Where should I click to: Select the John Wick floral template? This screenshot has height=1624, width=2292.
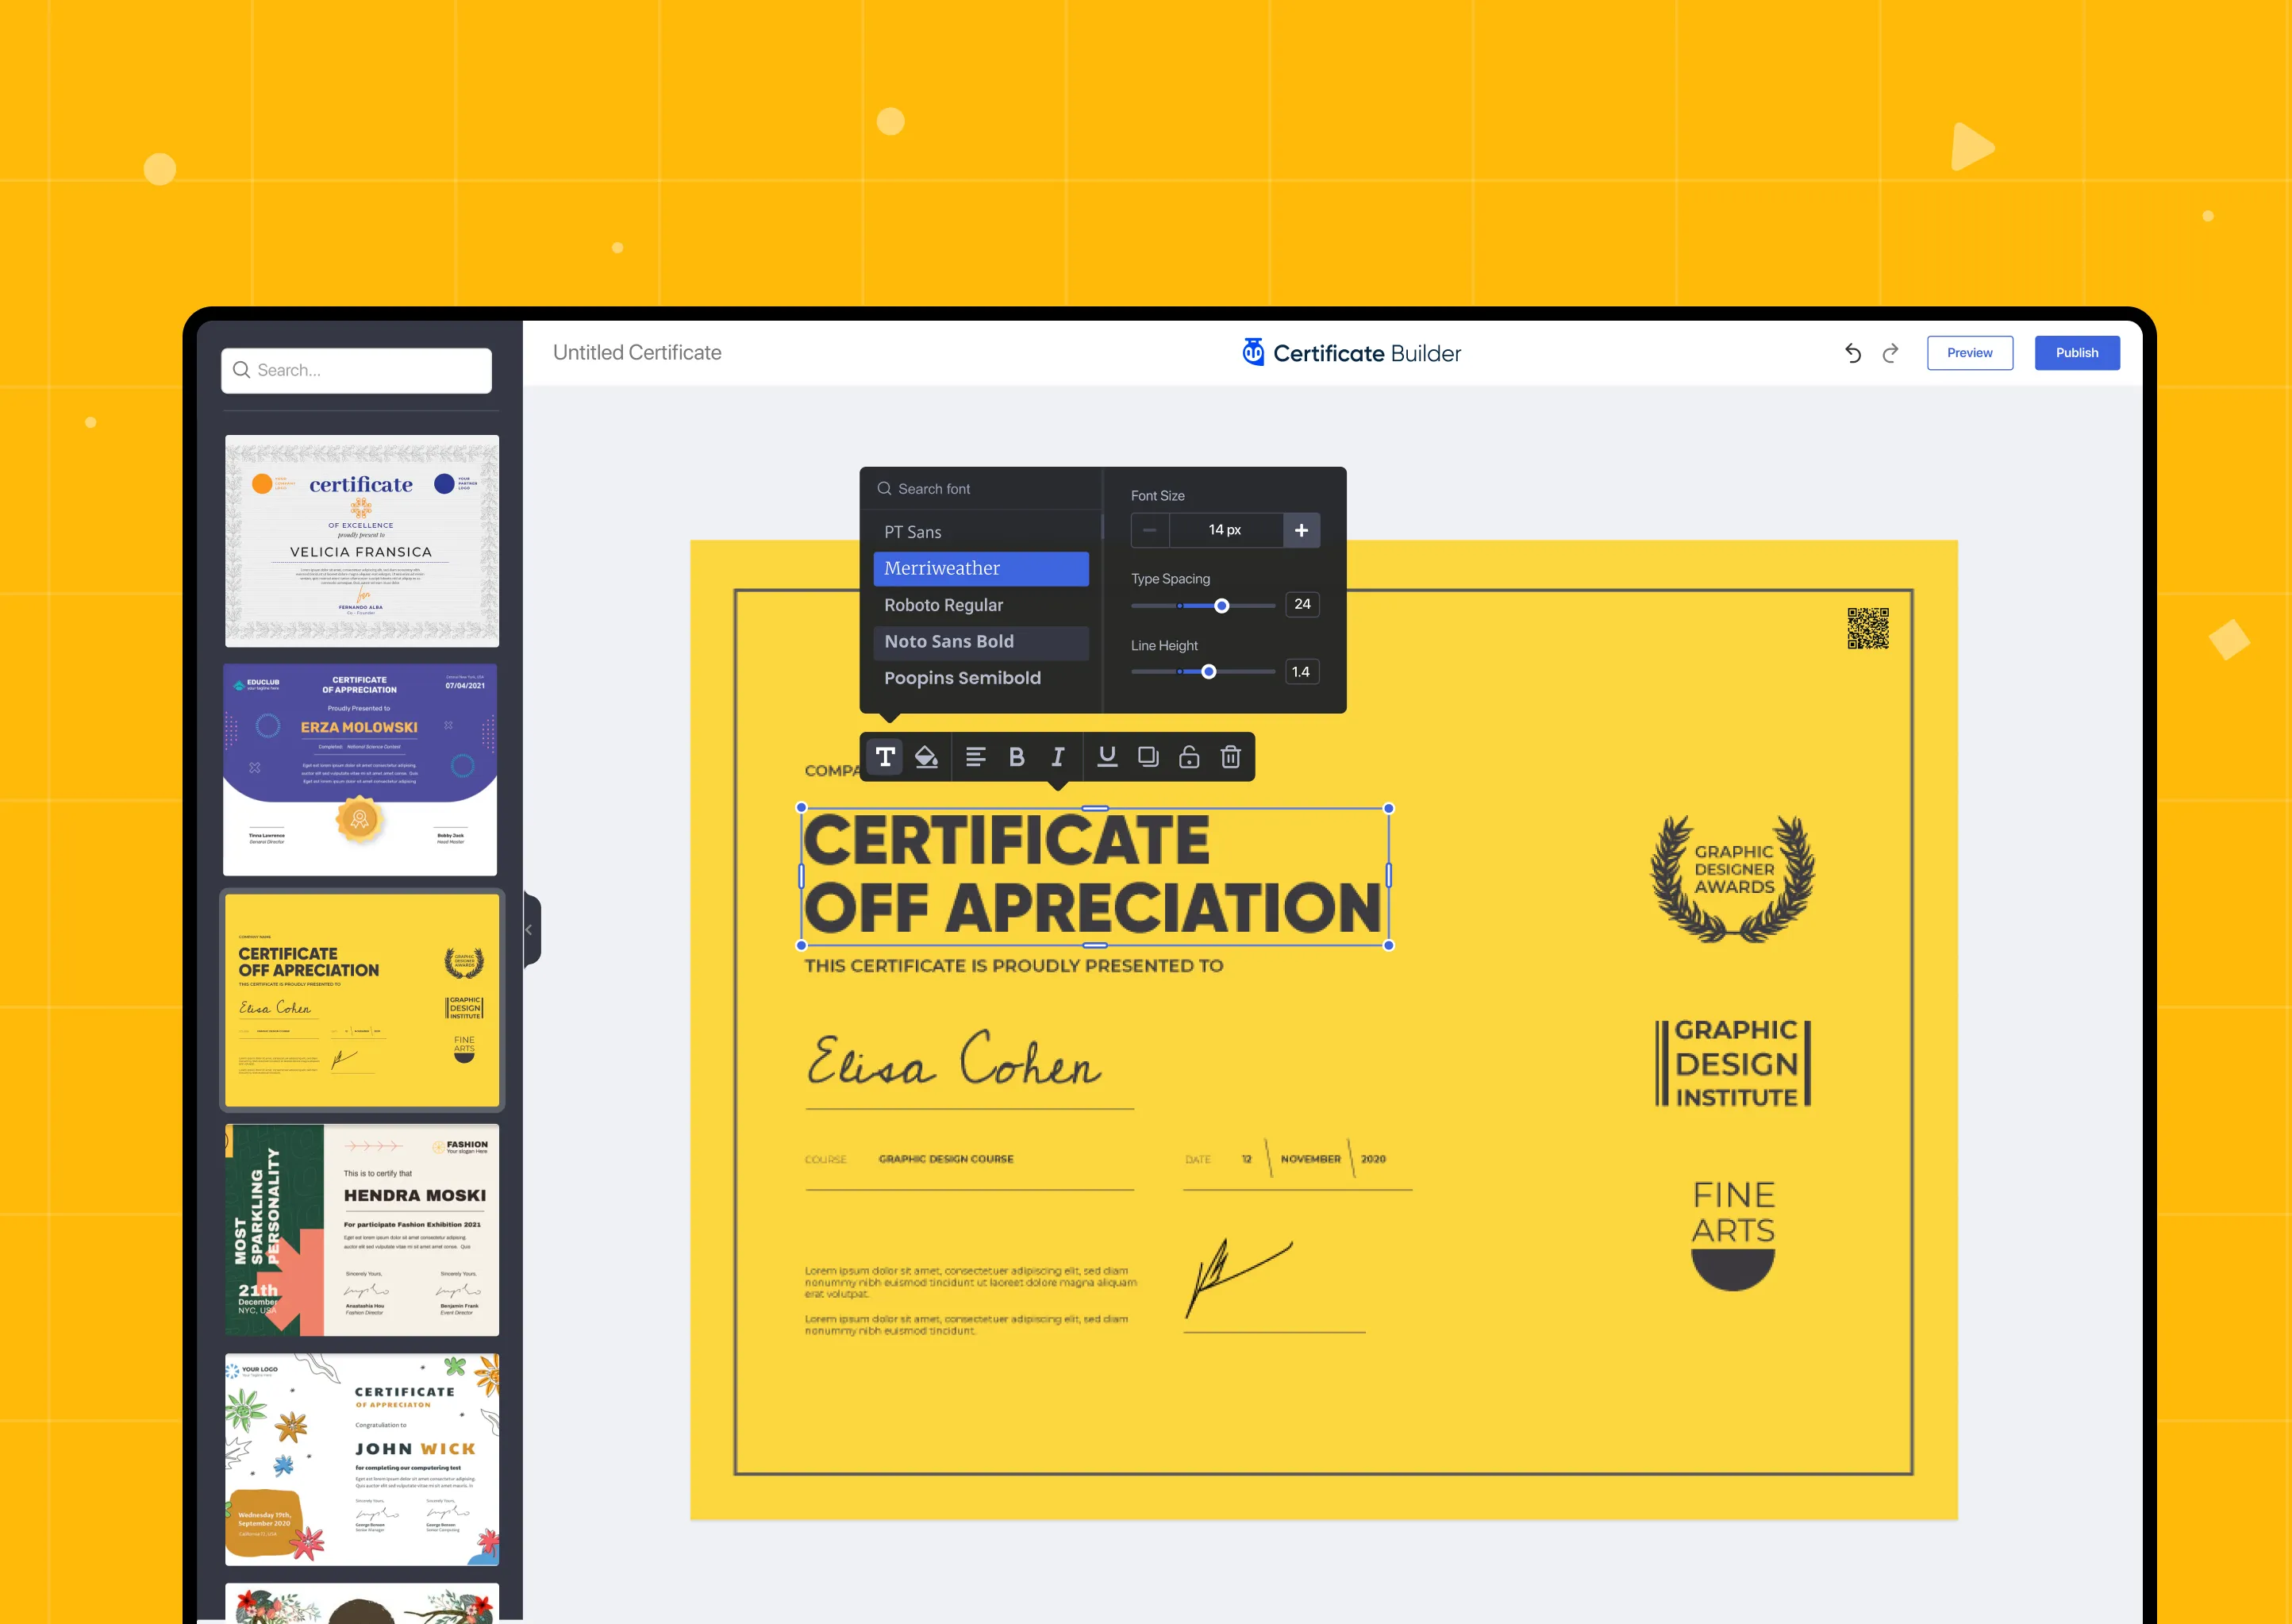[x=362, y=1460]
